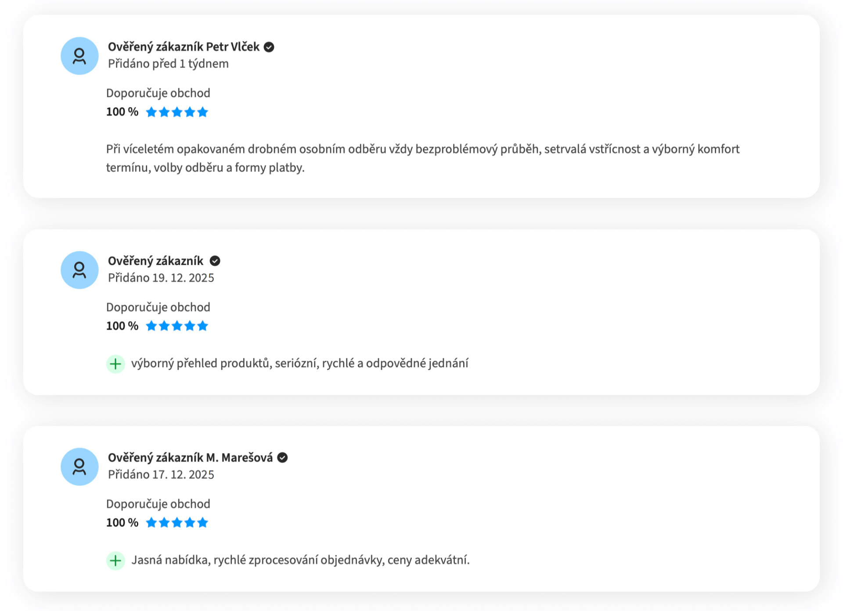The height and width of the screenshot is (611, 843).
Task: Click the star rating in Petr Vlček's review
Action: tap(177, 112)
